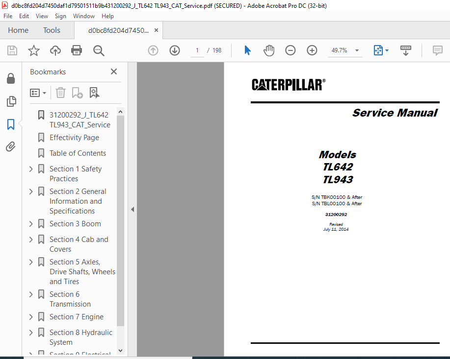450x359 pixels.
Task: Select Section 4 Cab and Covers text
Action: [x=79, y=244]
